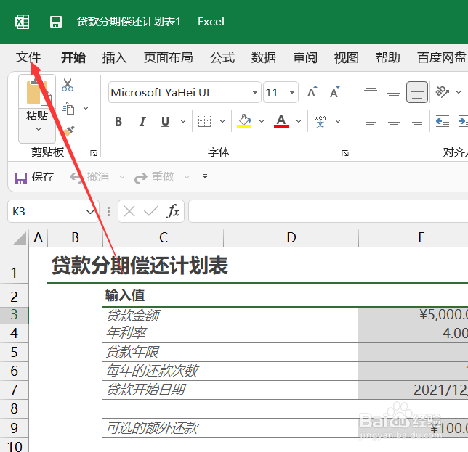Confirm formula entry checkmark
468x452 pixels.
[x=151, y=212]
